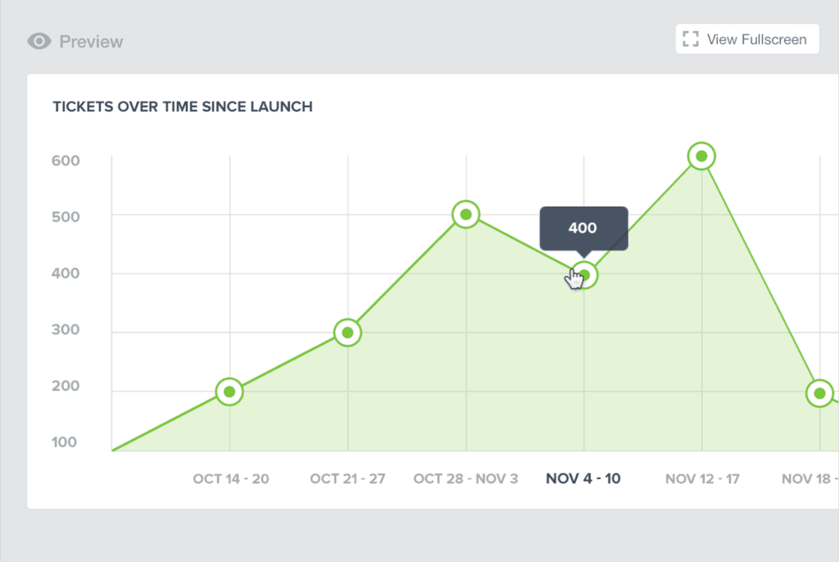839x562 pixels.
Task: Click the OCT 28 - NOV 3 axis label
Action: pos(465,478)
